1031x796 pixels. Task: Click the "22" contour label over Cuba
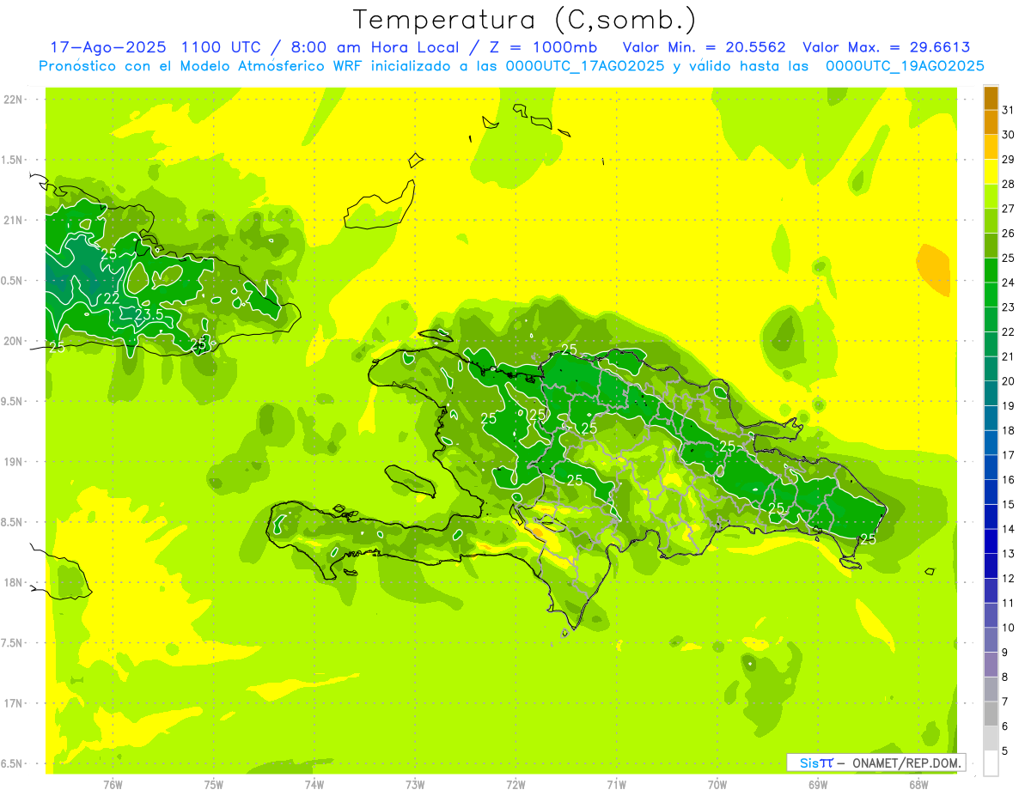pos(112,299)
